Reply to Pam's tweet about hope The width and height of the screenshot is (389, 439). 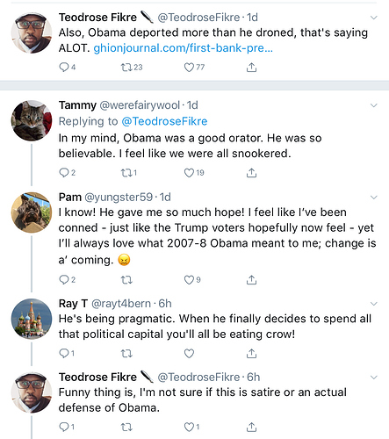coord(67,280)
